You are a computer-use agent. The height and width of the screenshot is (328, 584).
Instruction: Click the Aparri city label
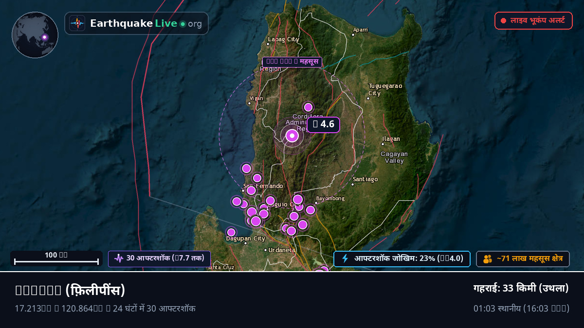point(361,30)
